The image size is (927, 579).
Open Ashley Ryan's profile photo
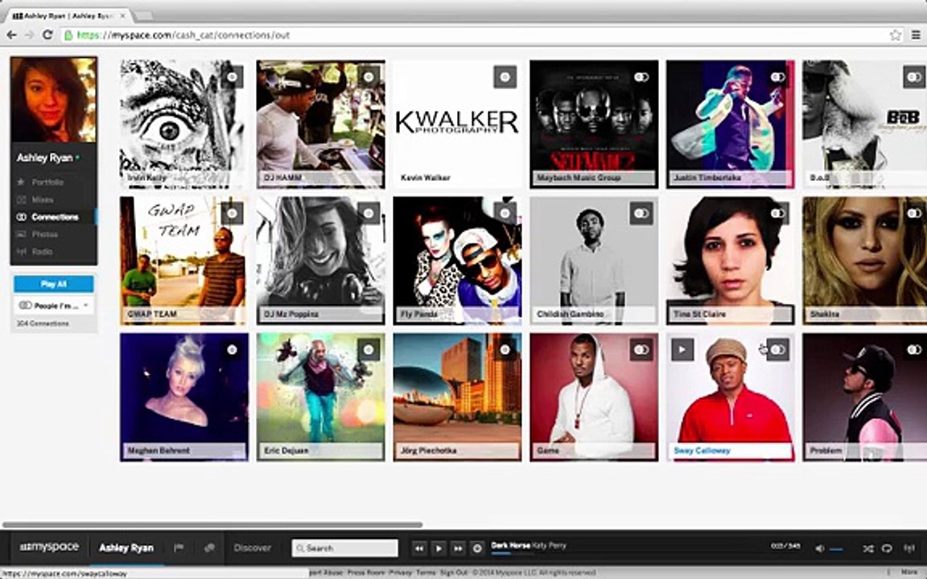[x=54, y=99]
